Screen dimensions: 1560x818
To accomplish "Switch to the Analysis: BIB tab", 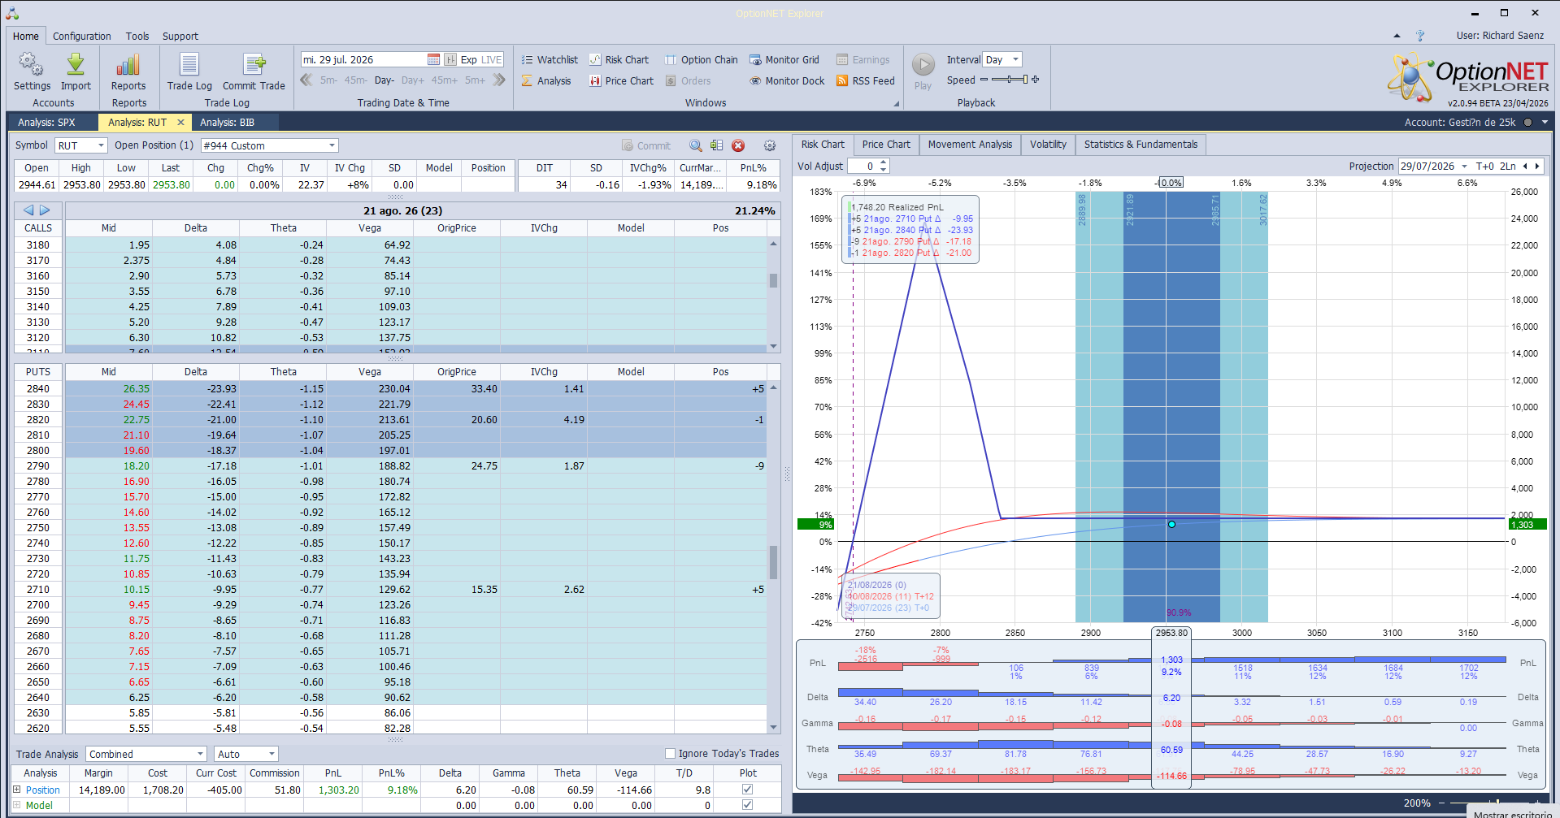I will 227,123.
